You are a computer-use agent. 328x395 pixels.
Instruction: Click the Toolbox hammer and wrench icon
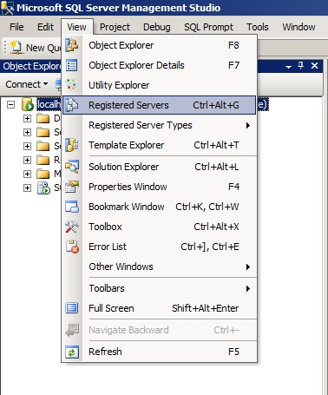(x=72, y=227)
